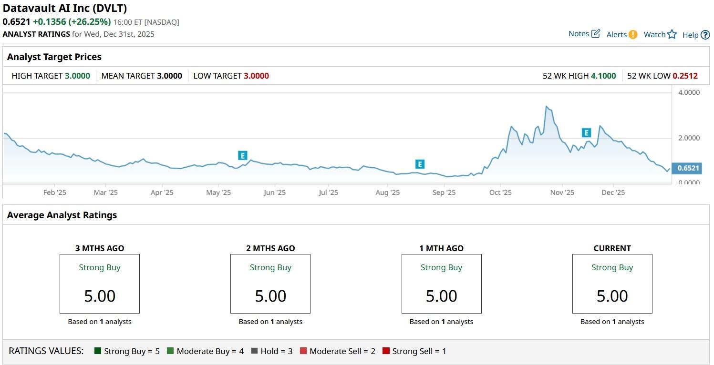Click the Datavault AI Inc (DVLT) title
The image size is (714, 365).
pyautogui.click(x=65, y=8)
